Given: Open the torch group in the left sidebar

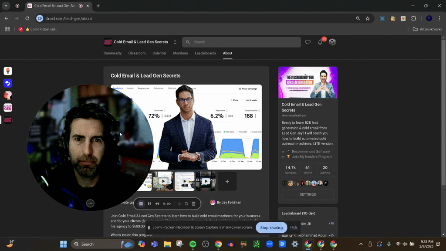Looking at the screenshot, I should pos(8,71).
